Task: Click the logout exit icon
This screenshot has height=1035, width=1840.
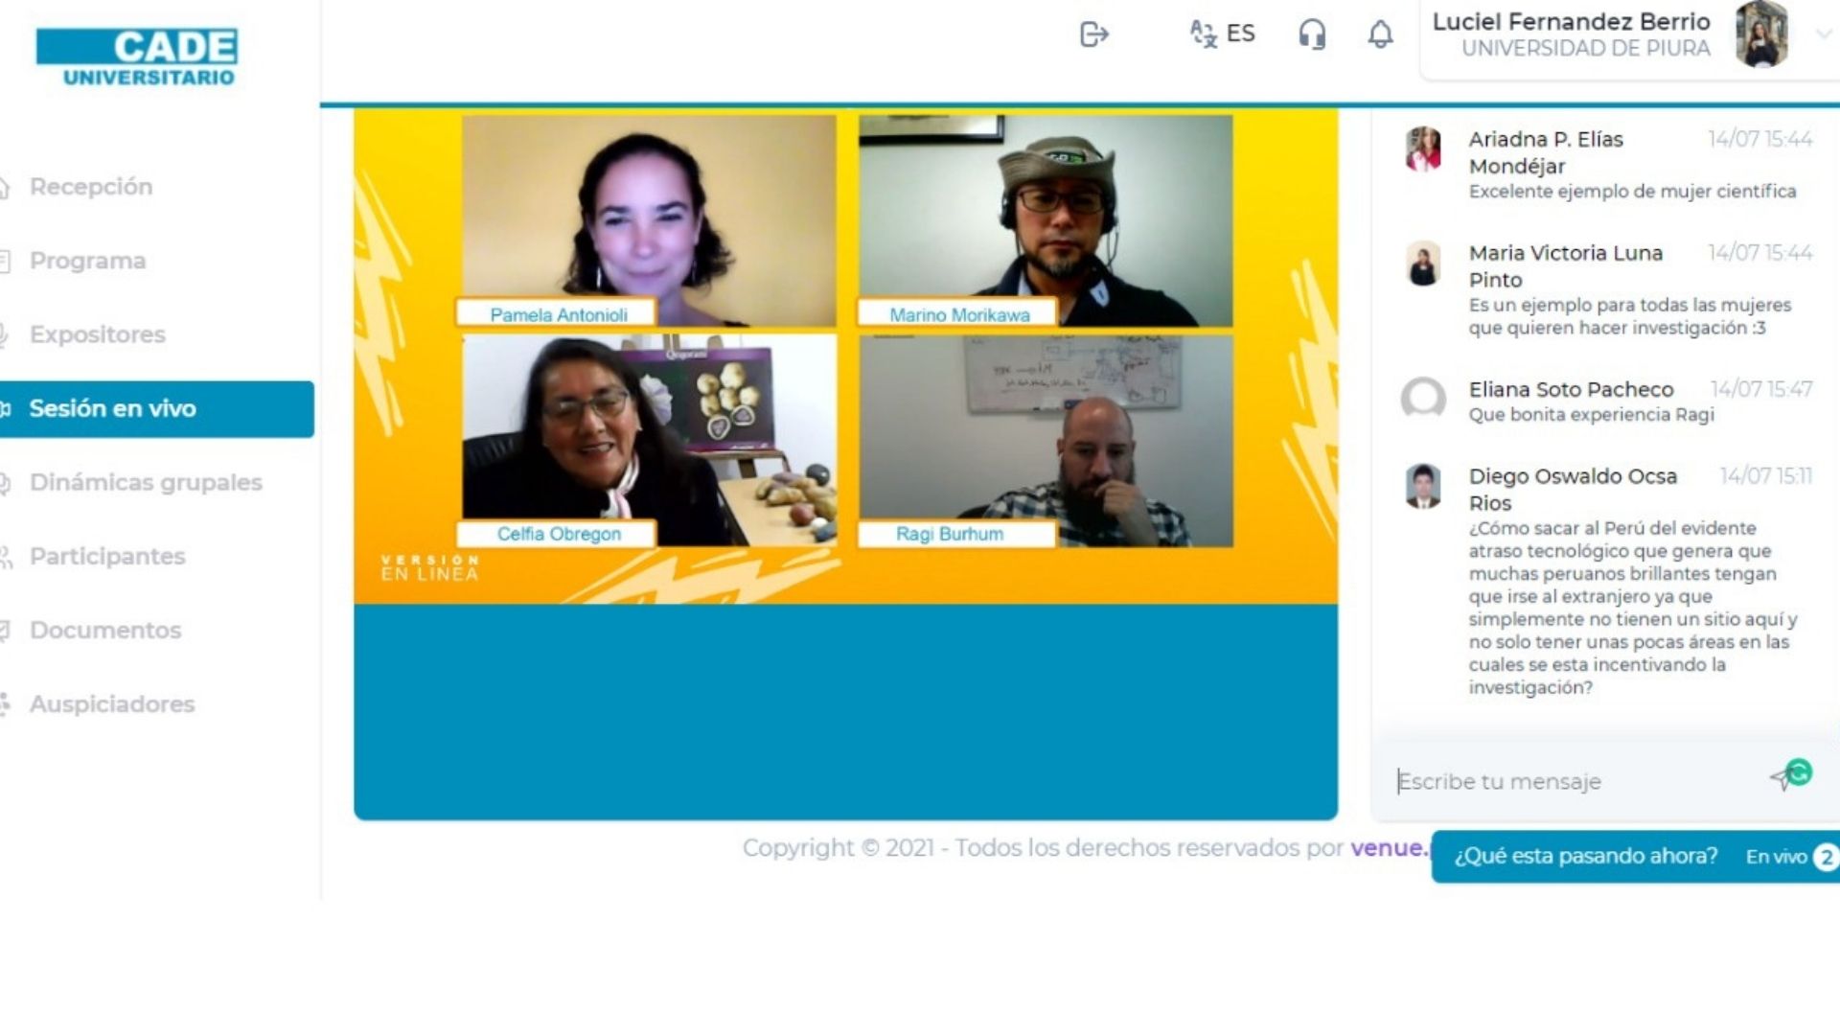Action: point(1093,34)
